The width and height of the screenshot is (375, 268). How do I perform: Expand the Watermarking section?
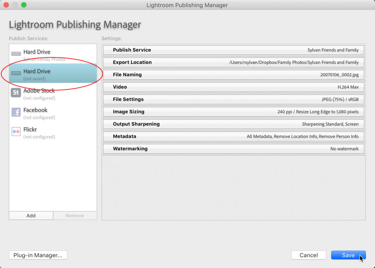click(x=233, y=149)
